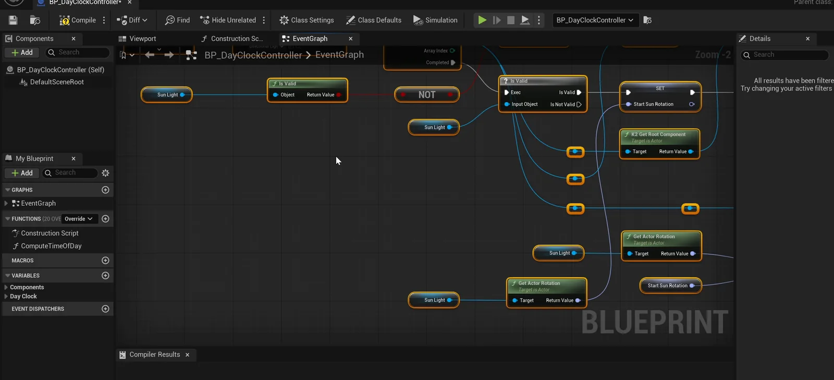The width and height of the screenshot is (834, 380).
Task: Expand the Components variables category
Action: [x=6, y=287]
